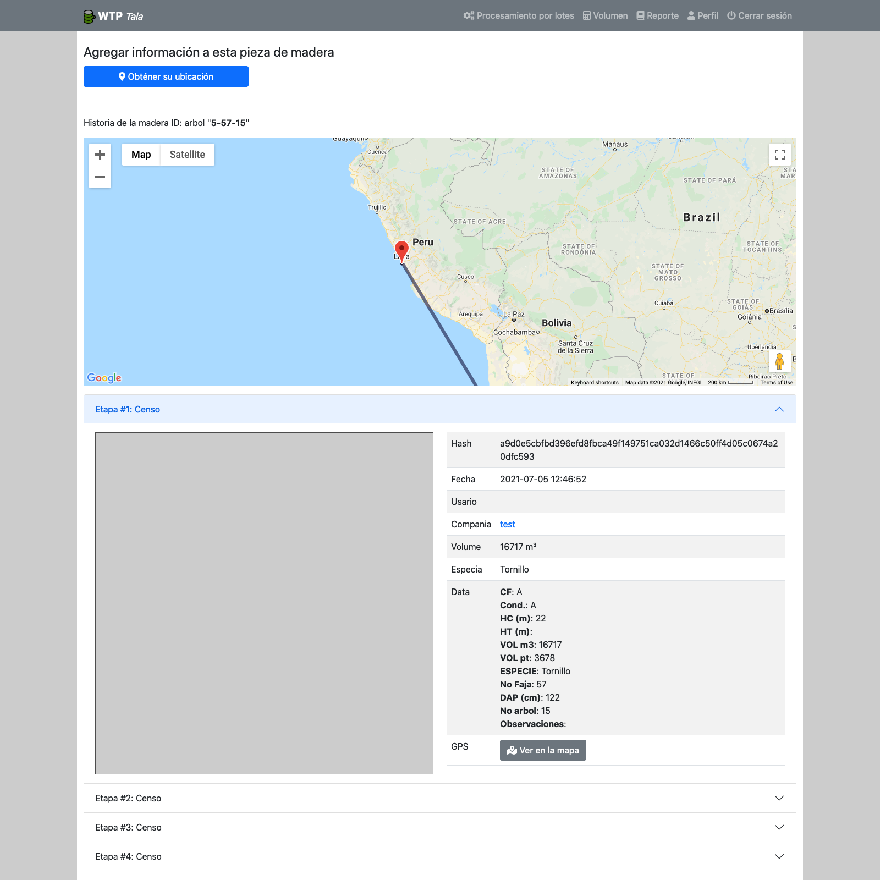Expand Etapa #4: Censo section
This screenshot has height=880, width=880.
[x=440, y=856]
